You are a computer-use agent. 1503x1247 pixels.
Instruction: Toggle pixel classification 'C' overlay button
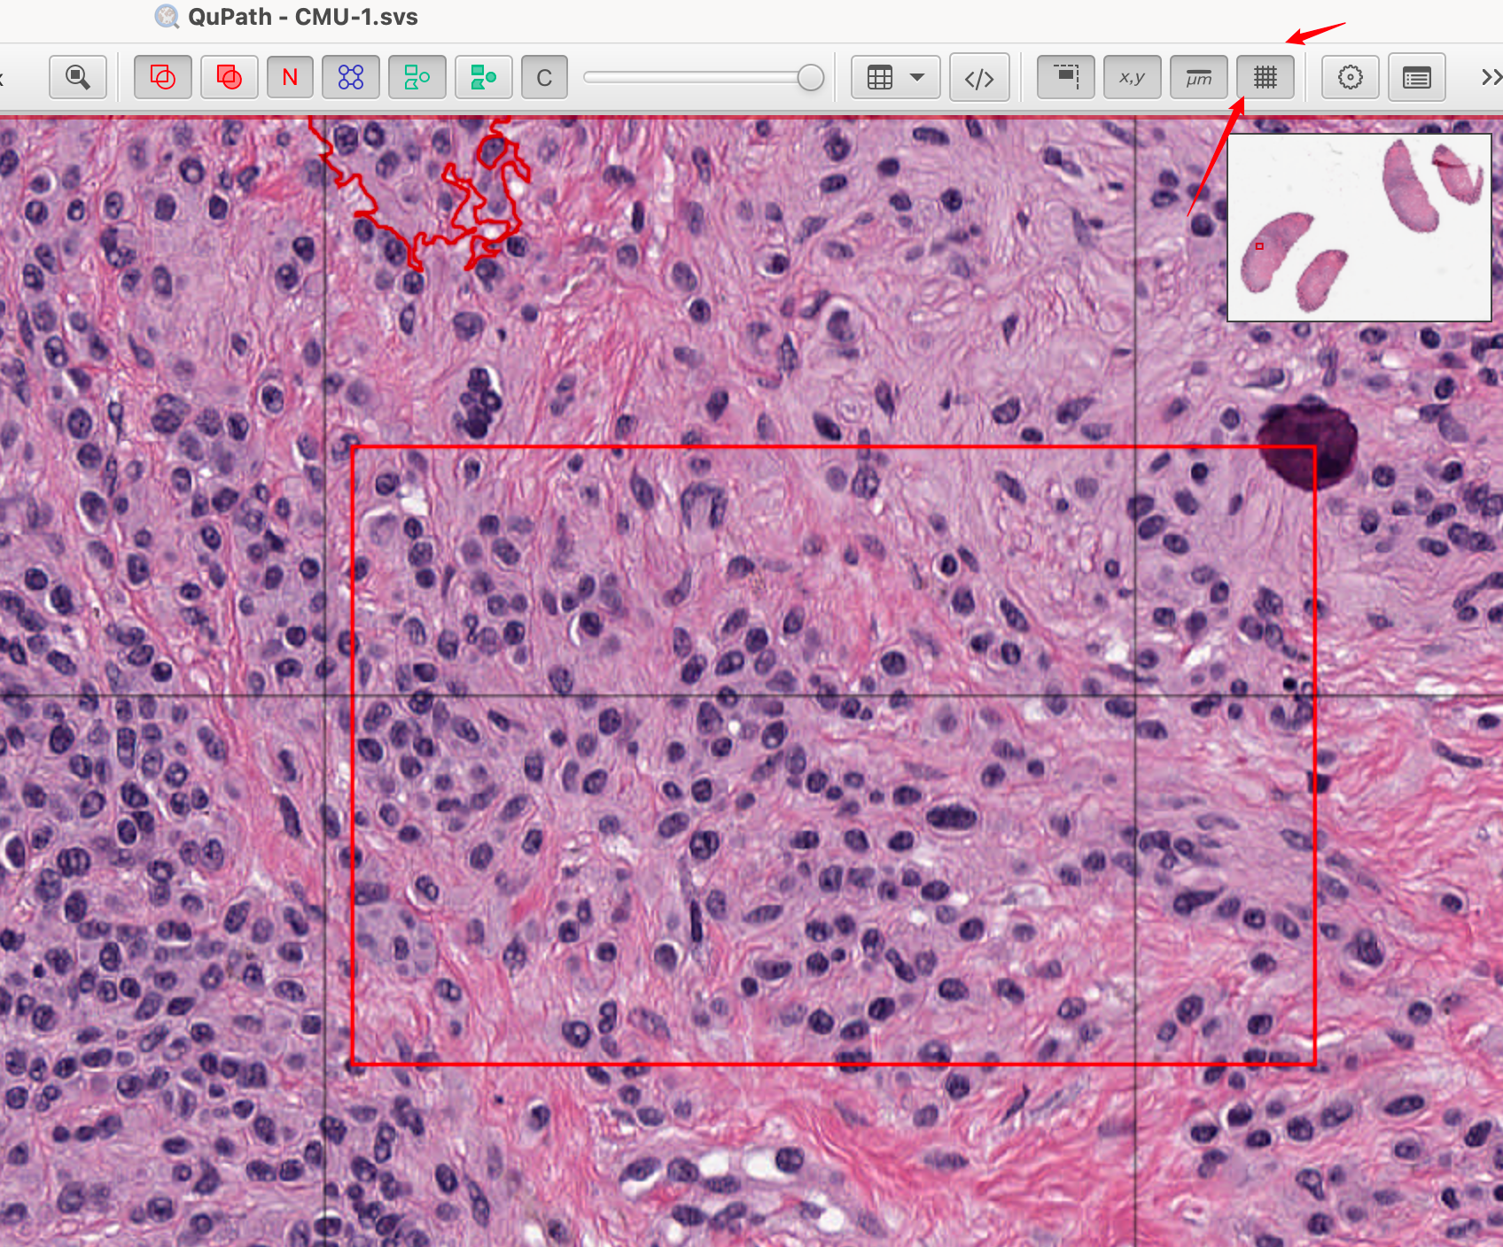544,78
